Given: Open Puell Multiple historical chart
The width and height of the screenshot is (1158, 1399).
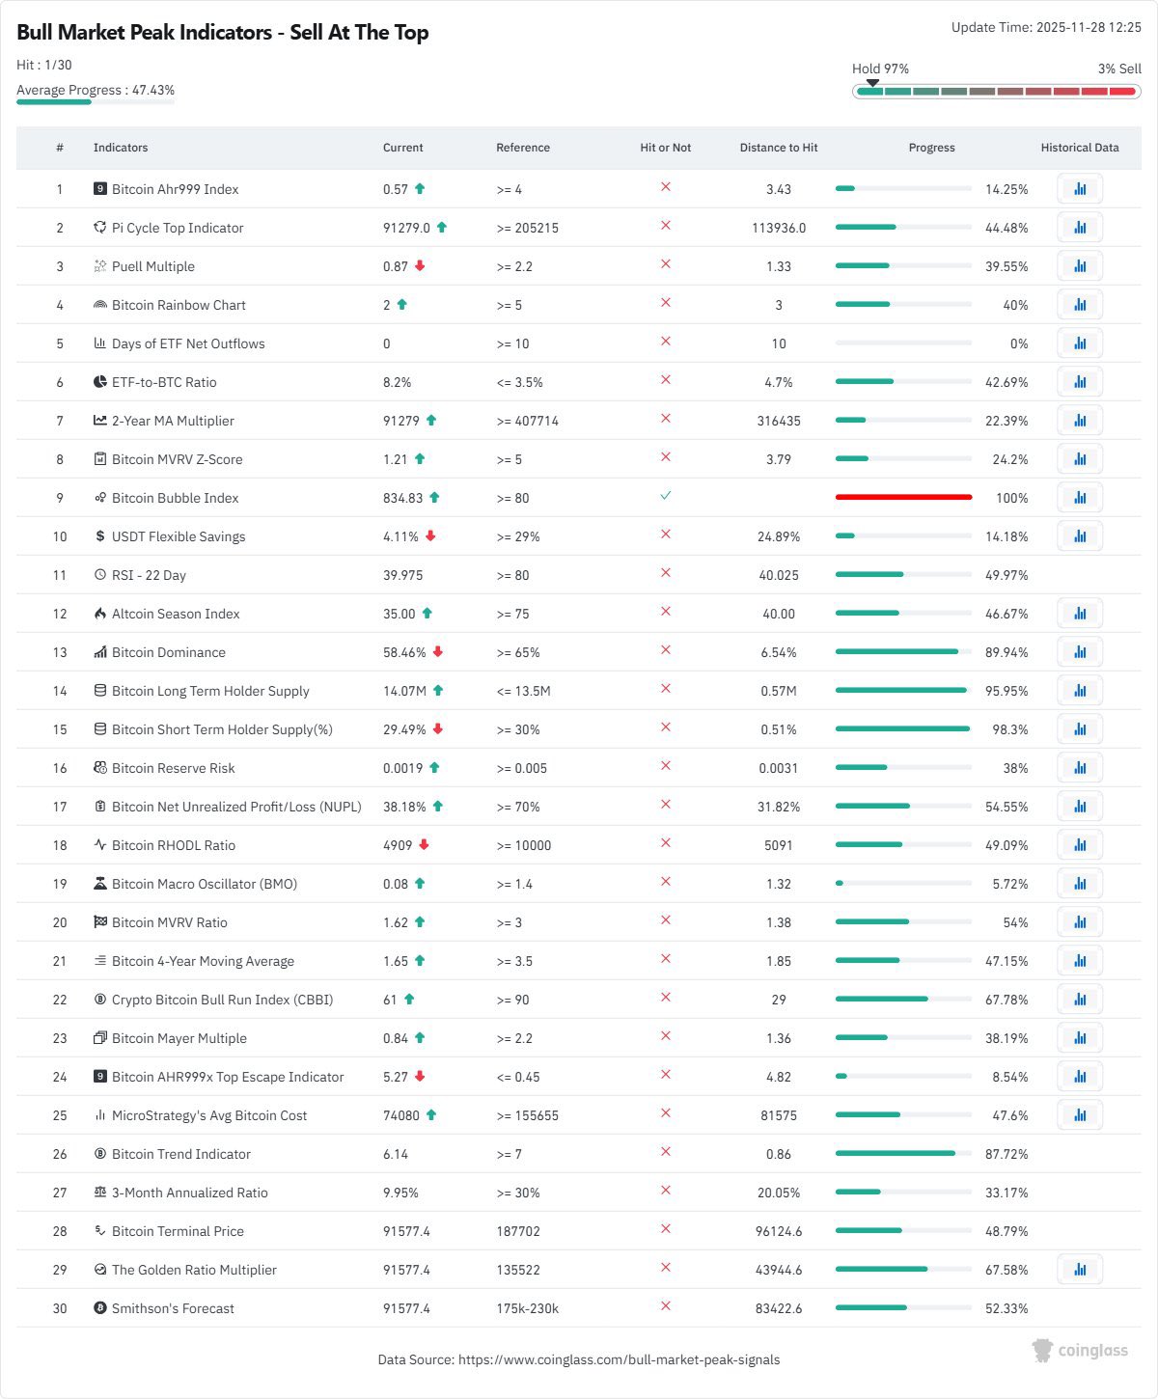Looking at the screenshot, I should click(1080, 265).
